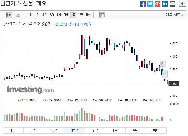Open chart layout/news panel icon

pyautogui.click(x=102, y=15)
